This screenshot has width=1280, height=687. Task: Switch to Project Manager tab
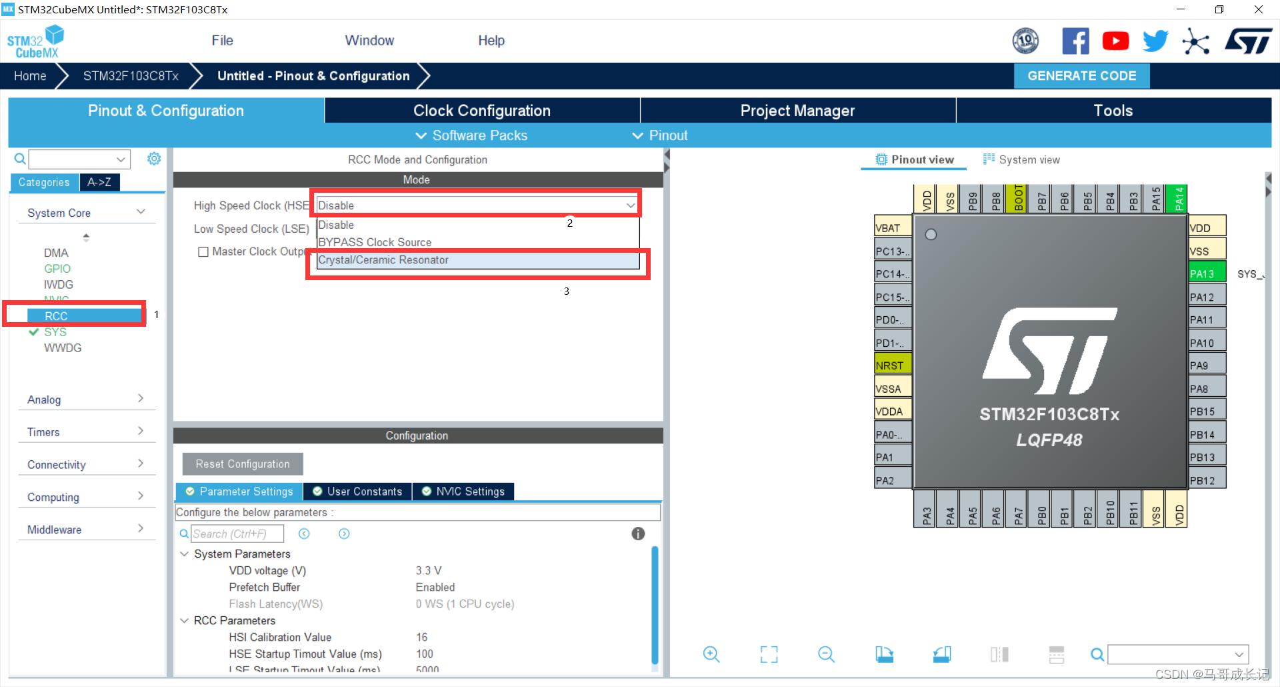point(797,111)
